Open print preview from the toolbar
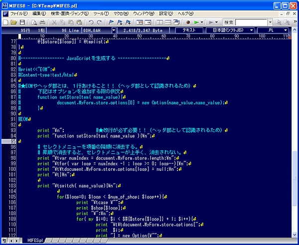The height and width of the screenshot is (245, 299). [34, 22]
